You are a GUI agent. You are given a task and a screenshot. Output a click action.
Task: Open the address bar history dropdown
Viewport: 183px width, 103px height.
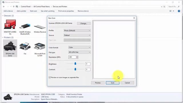pos(162,7)
